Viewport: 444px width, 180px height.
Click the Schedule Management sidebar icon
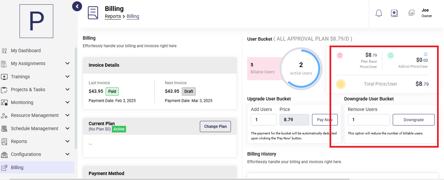tap(4, 128)
